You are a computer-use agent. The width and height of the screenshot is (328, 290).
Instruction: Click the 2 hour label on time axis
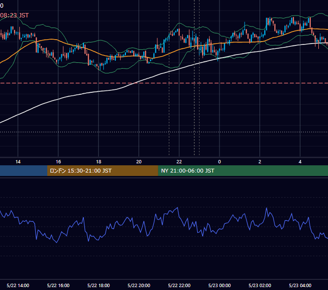(x=260, y=162)
